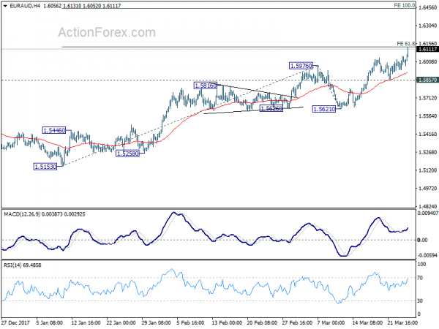Click the ActionForex.com watermark
This screenshot has height=329, width=439.
pos(107,32)
